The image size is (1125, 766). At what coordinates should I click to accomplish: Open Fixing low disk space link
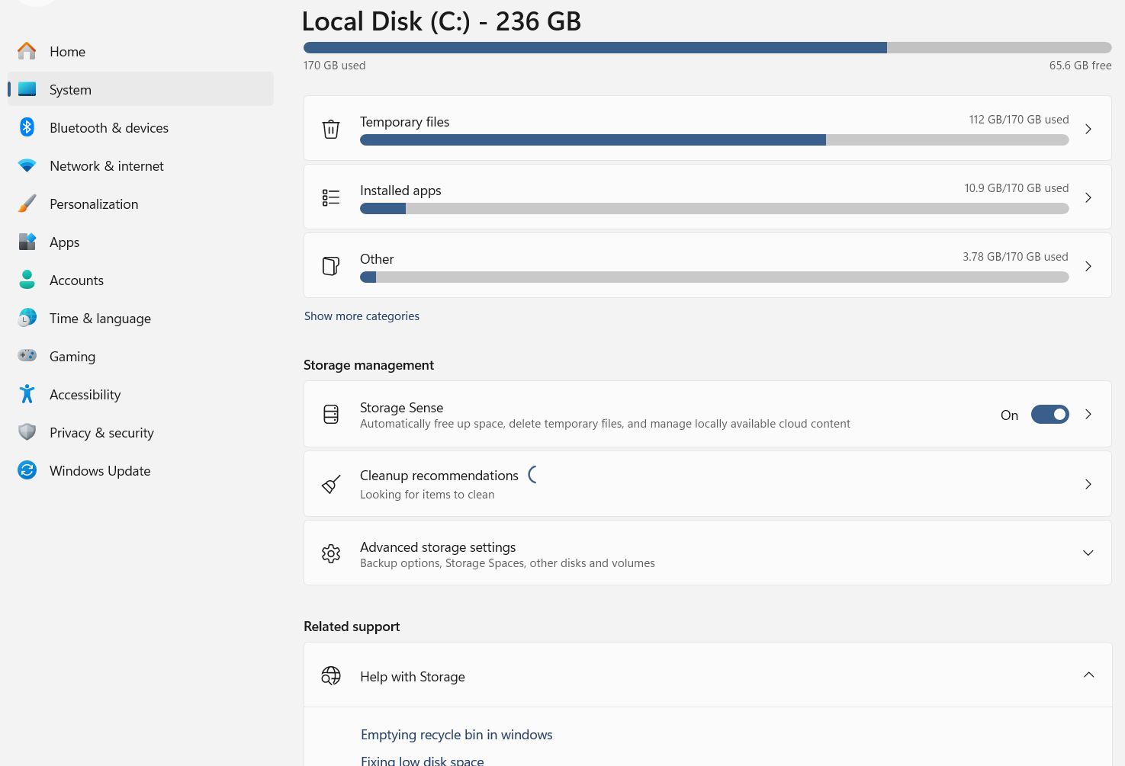tap(423, 761)
